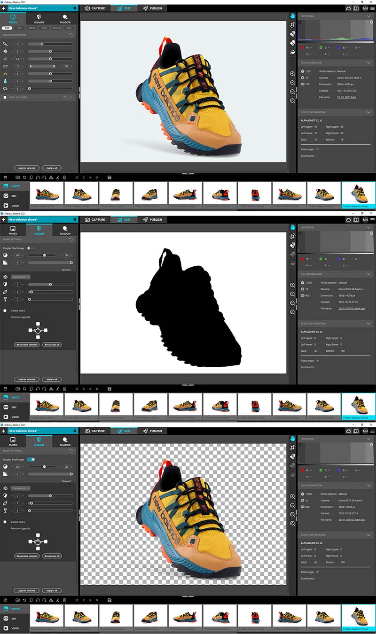Screen dimensions: 376x634
Task: Activate the hand pan tool beside the checkerboard preview
Action: [x=292, y=438]
